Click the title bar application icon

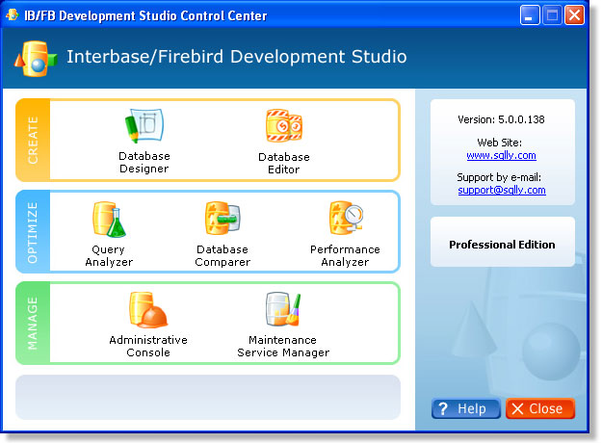coord(13,15)
